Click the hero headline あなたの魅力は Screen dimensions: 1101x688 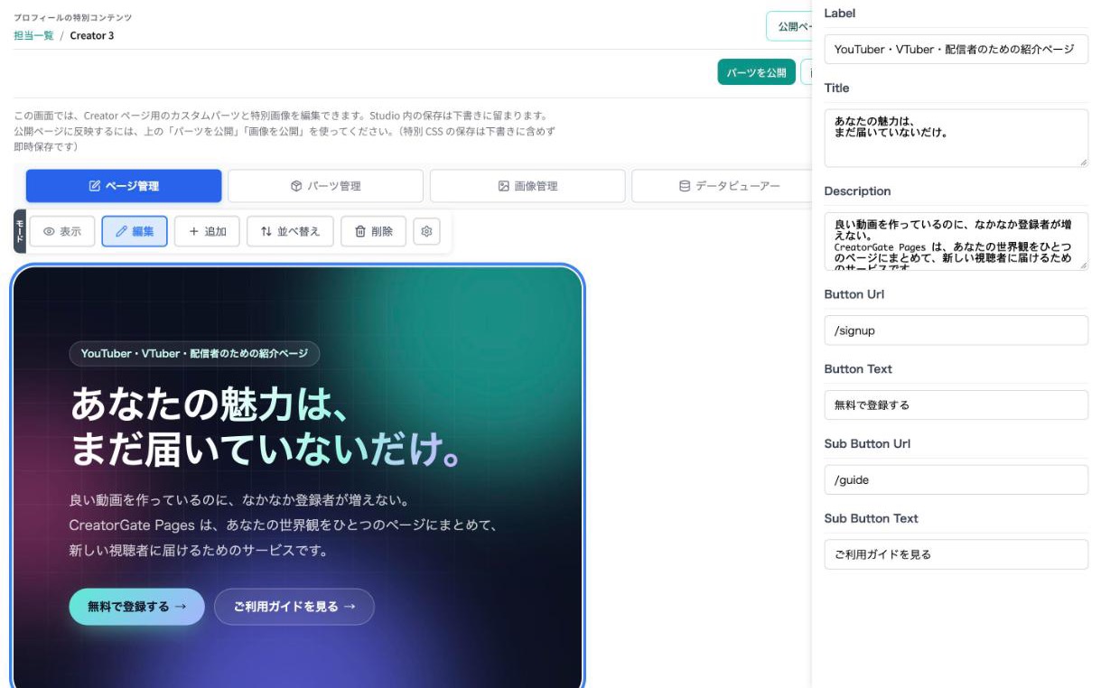[x=265, y=429]
